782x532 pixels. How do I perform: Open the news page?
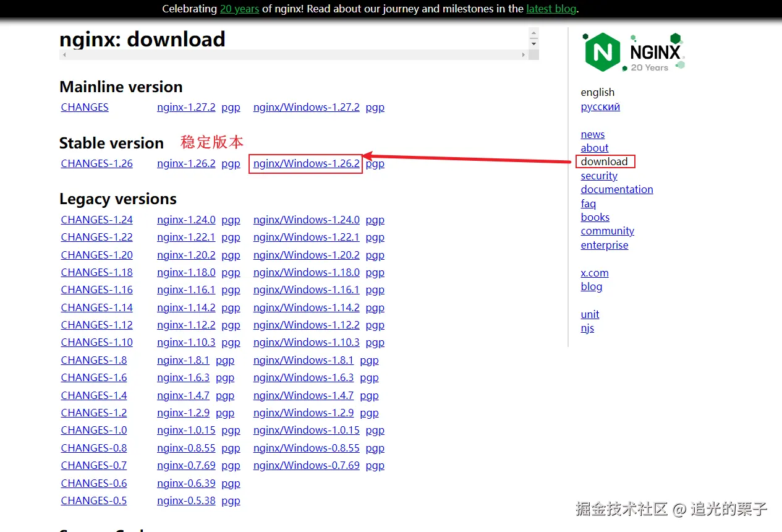click(x=592, y=134)
